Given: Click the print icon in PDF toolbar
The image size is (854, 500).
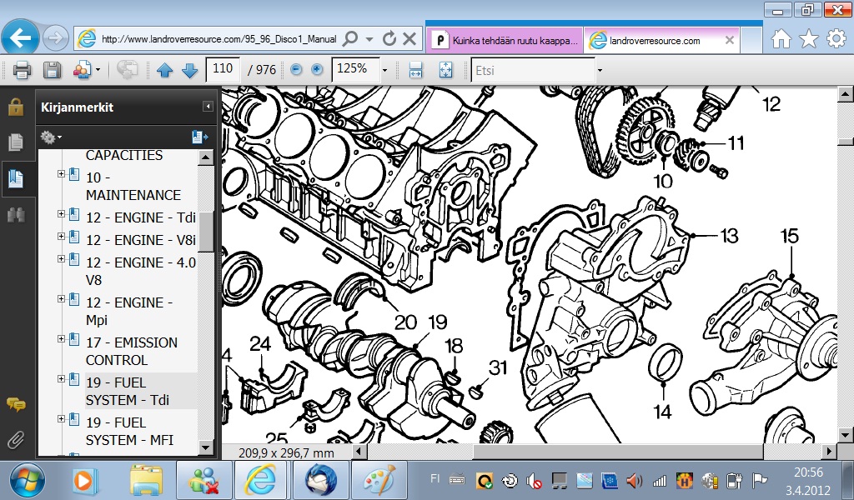Looking at the screenshot, I should coord(22,70).
